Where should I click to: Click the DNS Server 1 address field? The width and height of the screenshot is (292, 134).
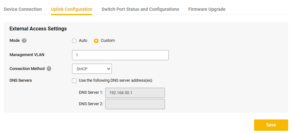pyautogui.click(x=135, y=93)
